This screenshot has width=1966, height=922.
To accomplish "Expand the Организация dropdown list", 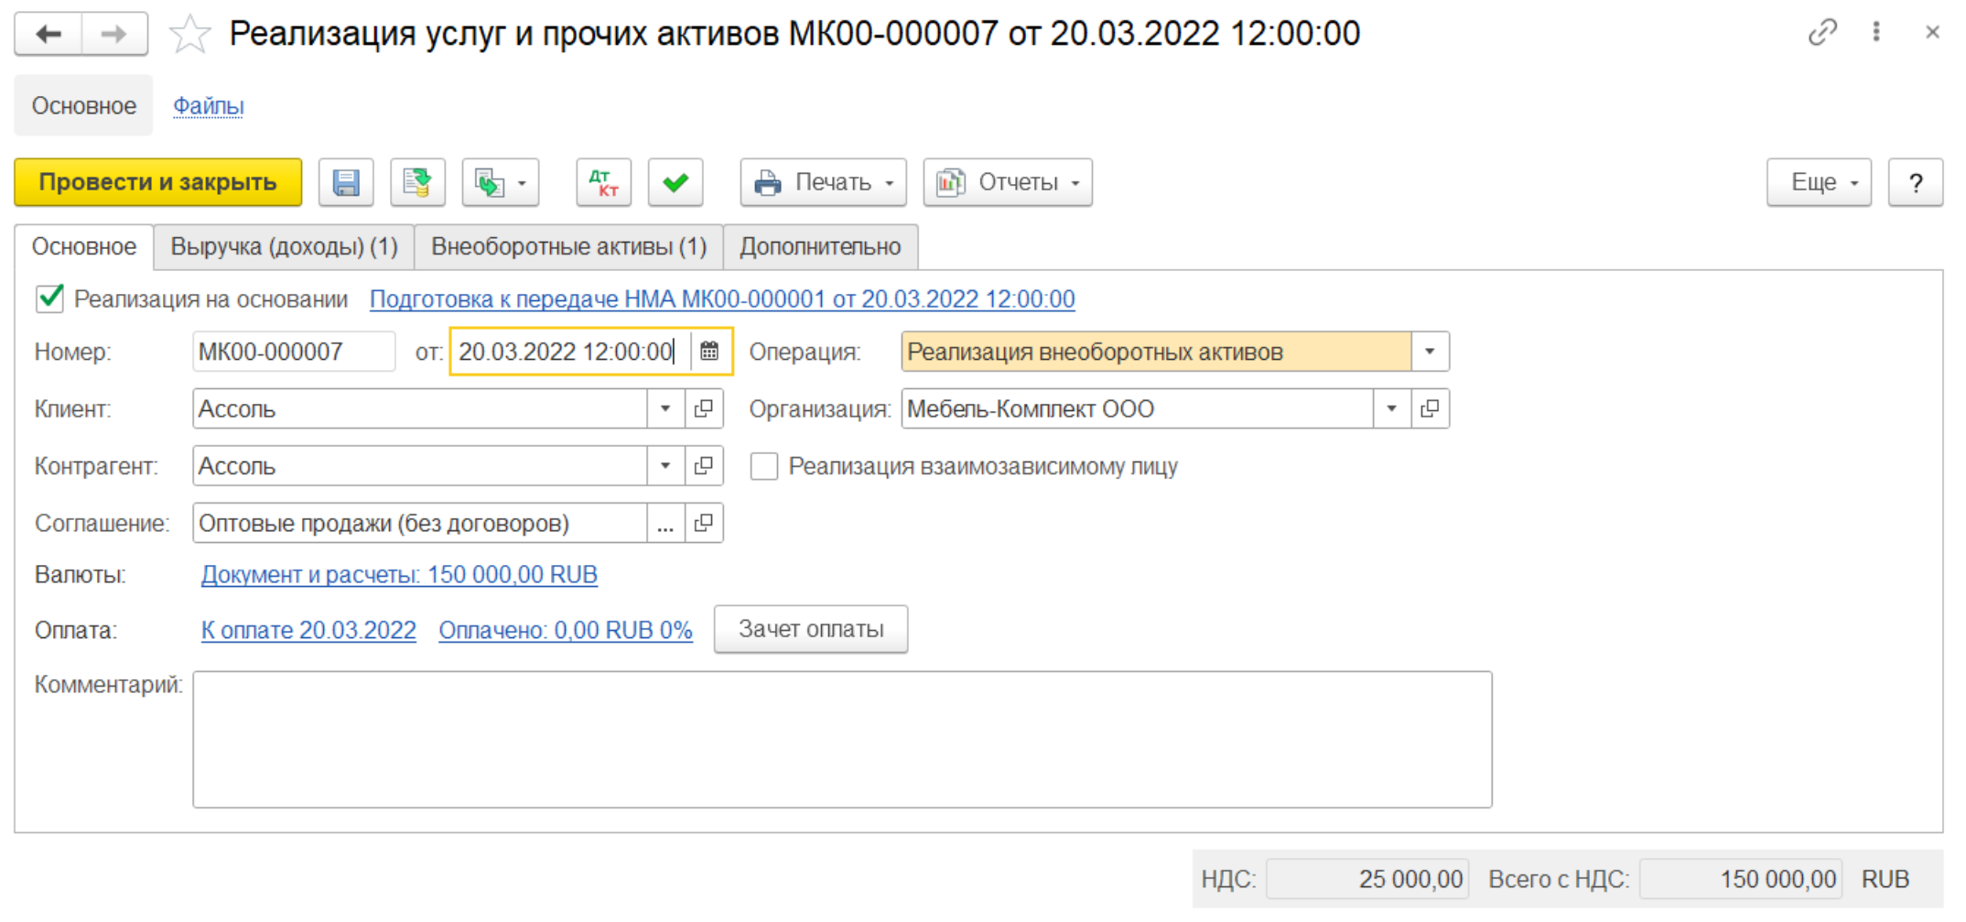I will [1391, 409].
